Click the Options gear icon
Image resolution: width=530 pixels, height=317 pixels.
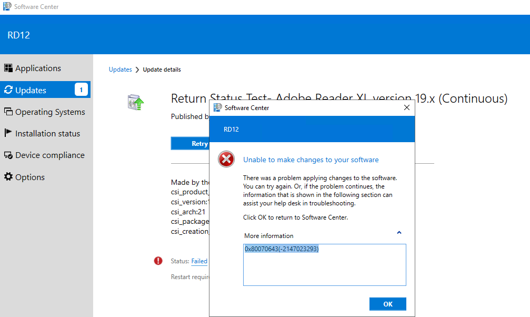pos(8,177)
